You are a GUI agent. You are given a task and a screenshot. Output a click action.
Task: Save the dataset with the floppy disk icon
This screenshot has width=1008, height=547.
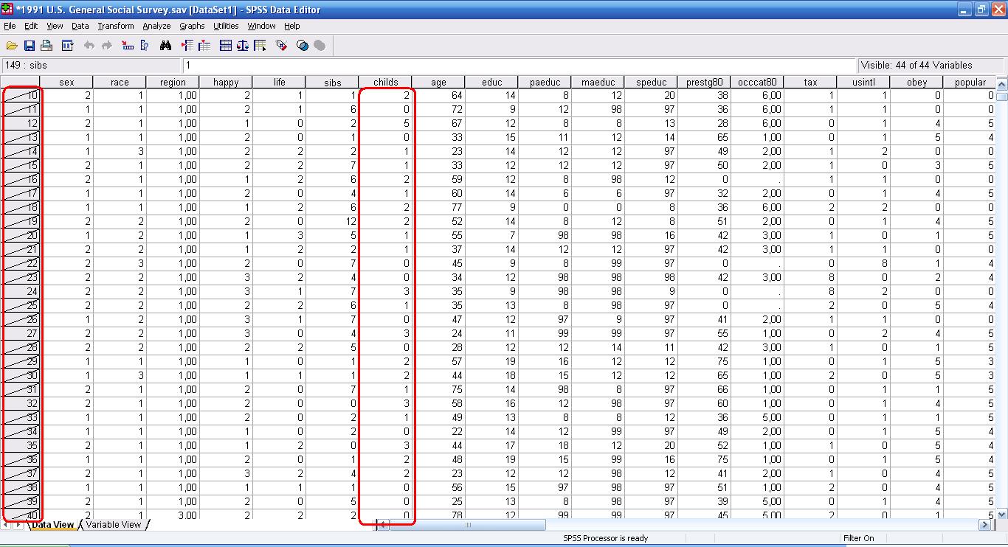click(30, 46)
